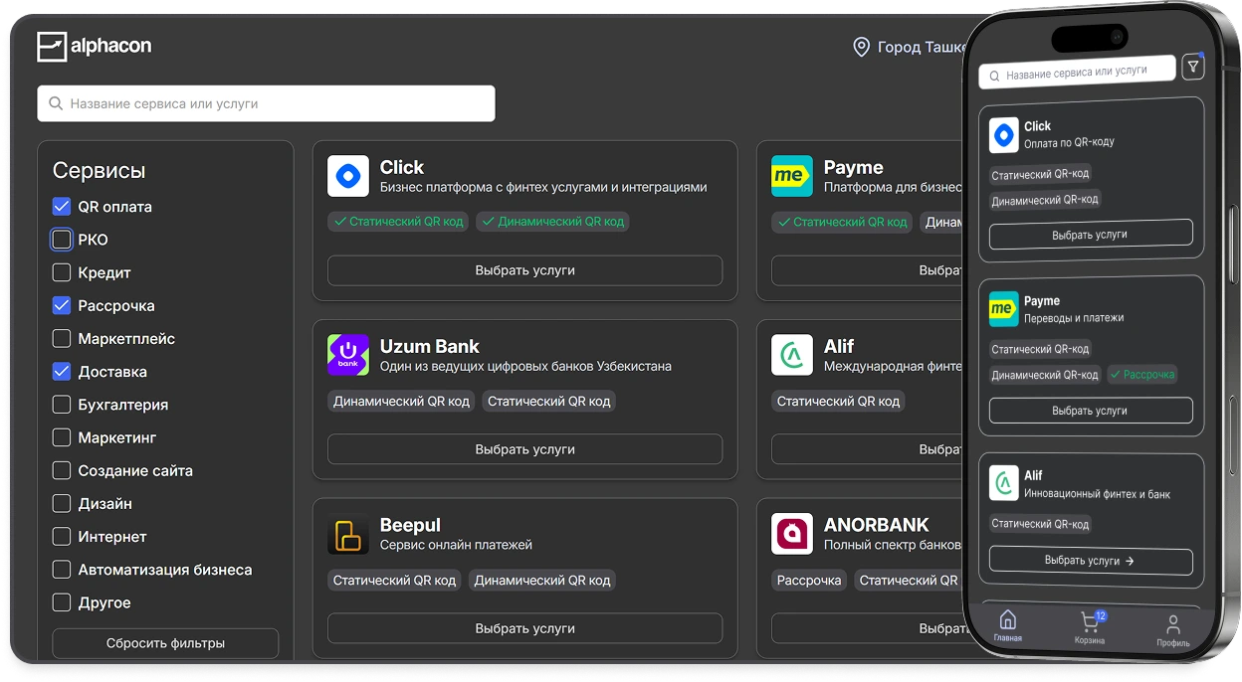Uncheck the Доставка checkbox
This screenshot has width=1242, height=682.
[x=62, y=372]
